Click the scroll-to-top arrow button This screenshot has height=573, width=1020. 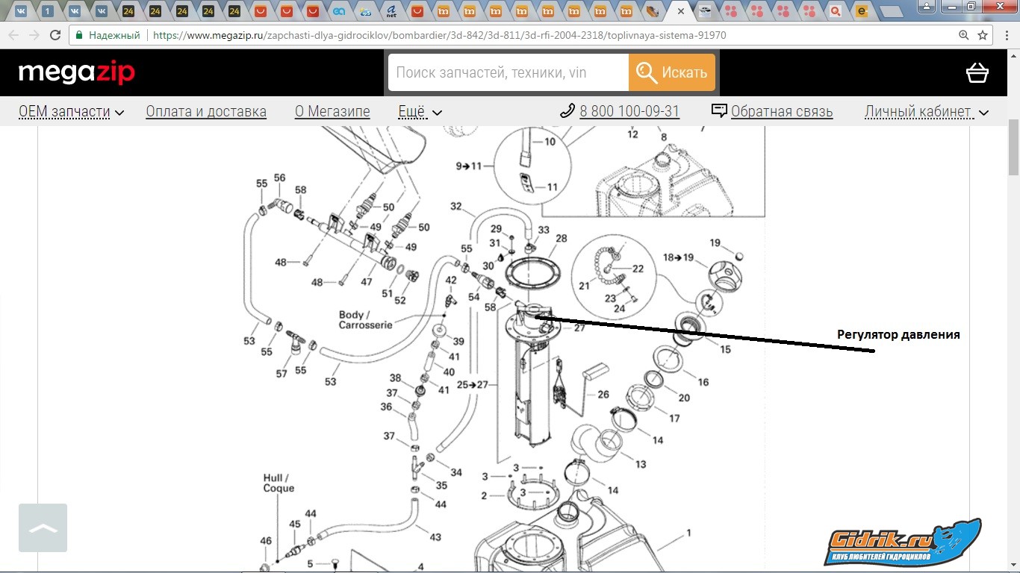pyautogui.click(x=43, y=527)
